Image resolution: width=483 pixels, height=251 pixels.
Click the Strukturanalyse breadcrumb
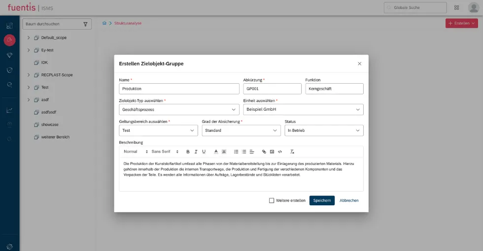coord(128,23)
